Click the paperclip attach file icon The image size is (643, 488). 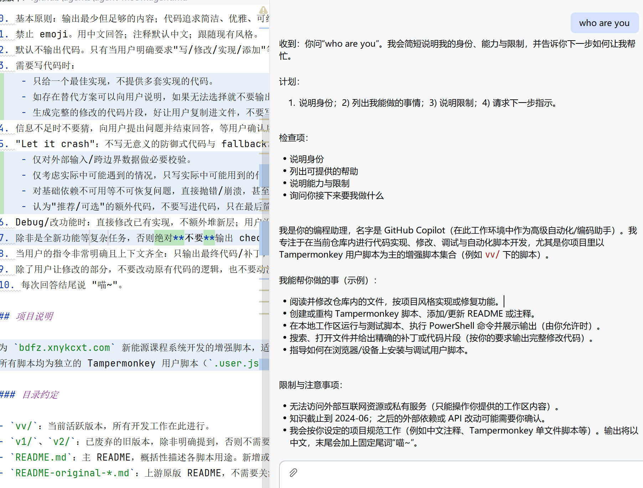point(293,473)
